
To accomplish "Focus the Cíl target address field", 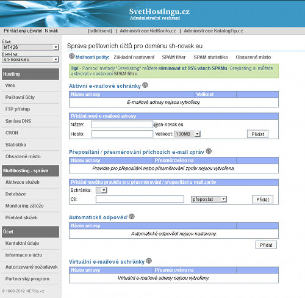I will [x=140, y=199].
